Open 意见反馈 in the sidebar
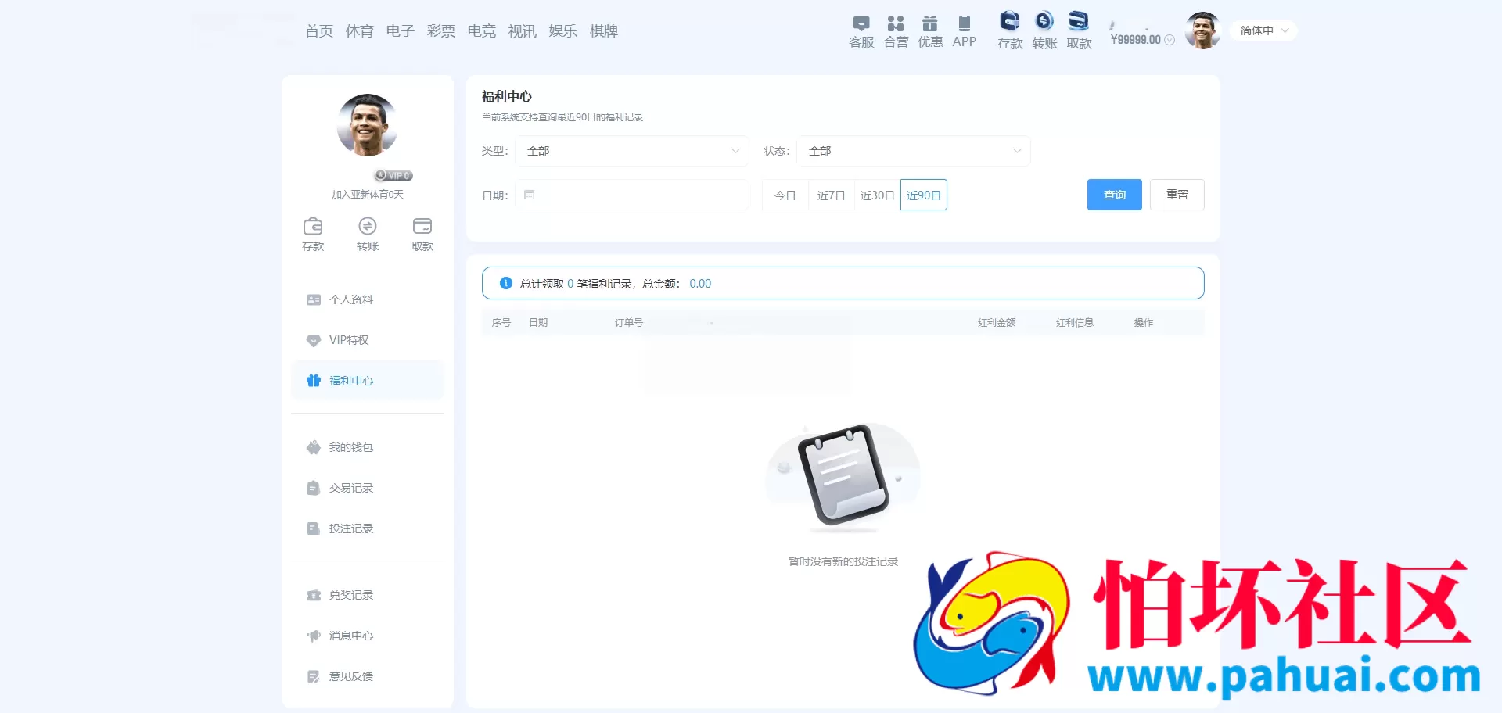Image resolution: width=1502 pixels, height=713 pixels. [x=368, y=676]
